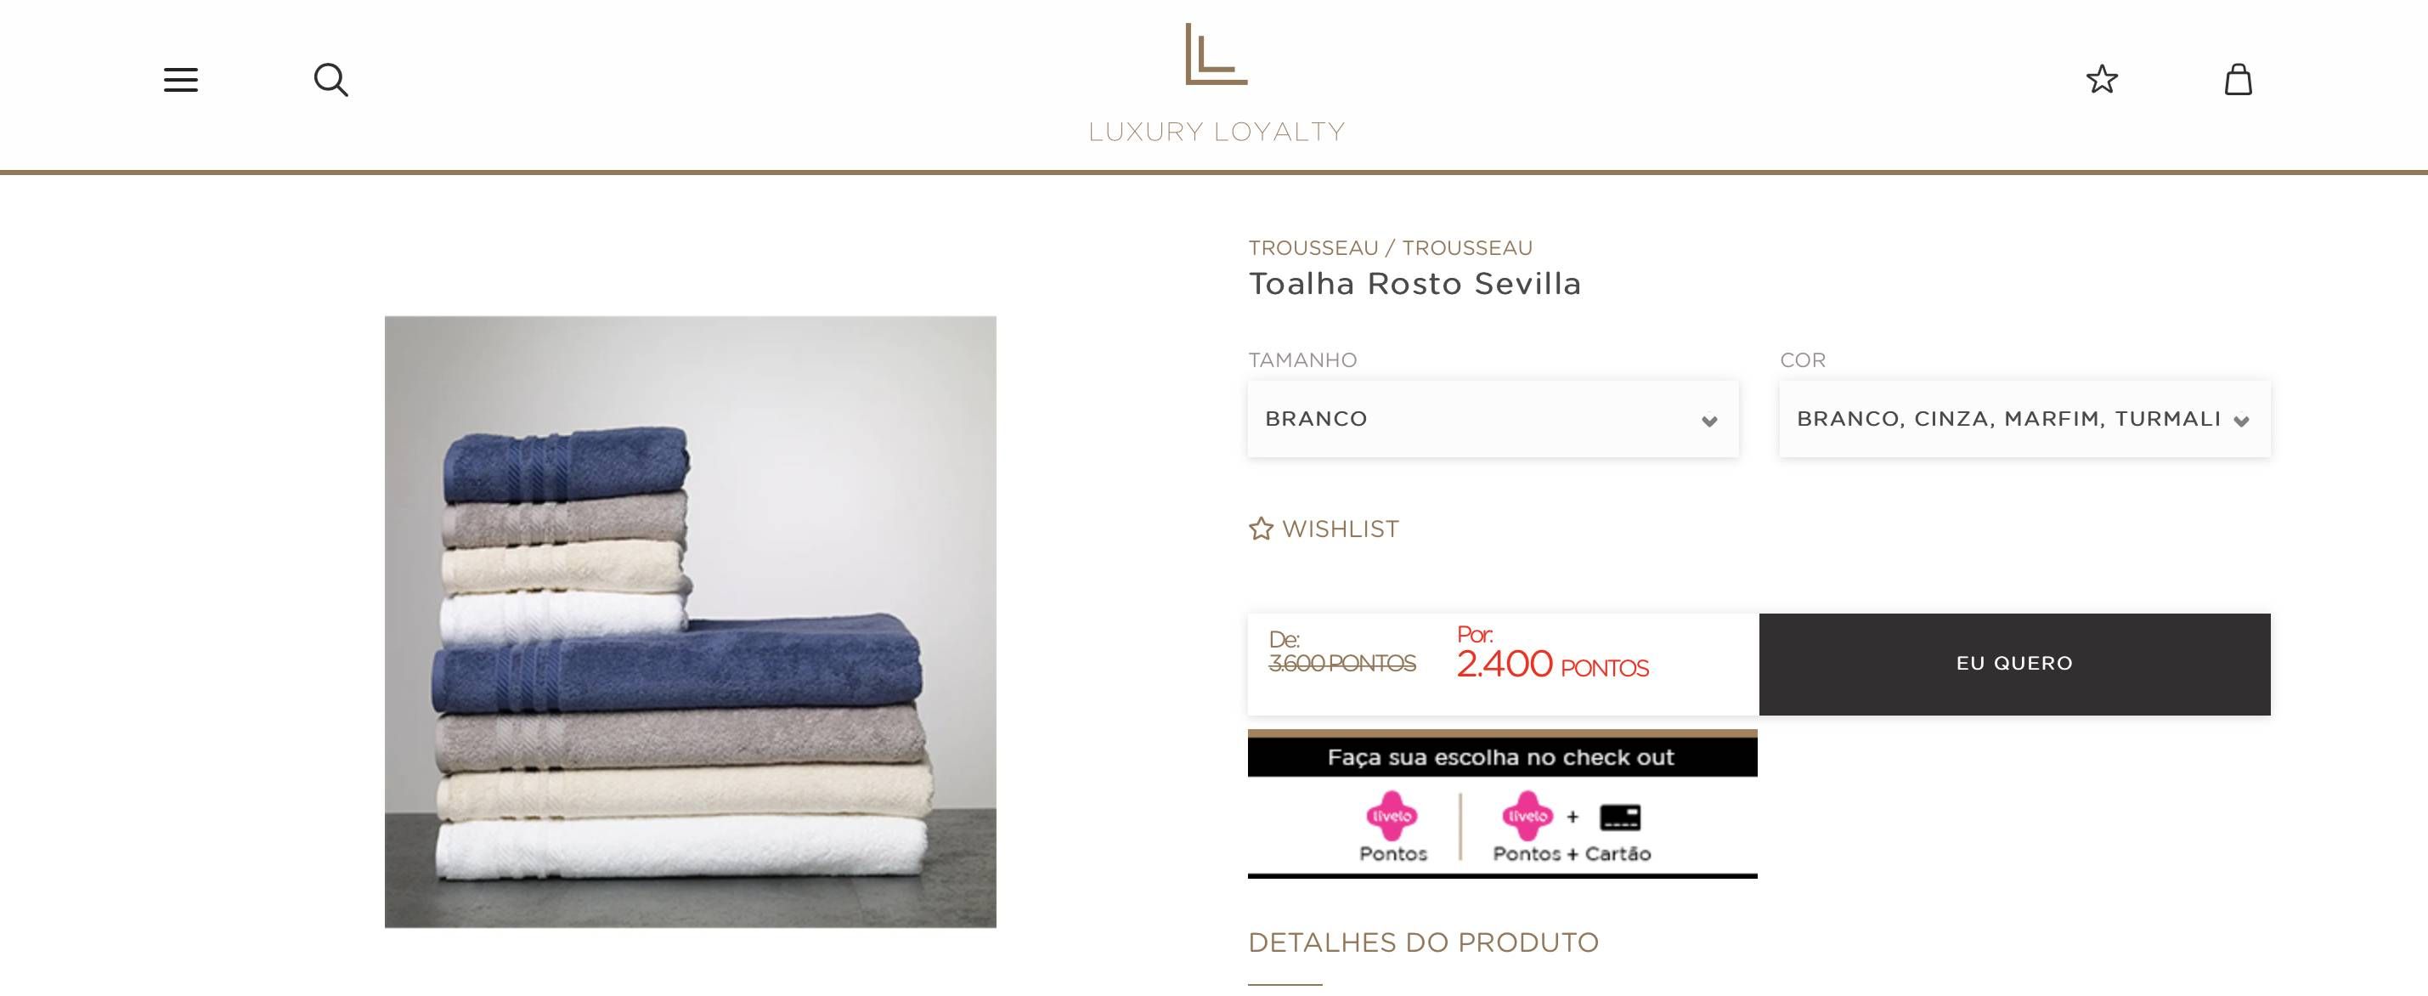Go home via the Luxury Loyalty logo

tap(1216, 83)
